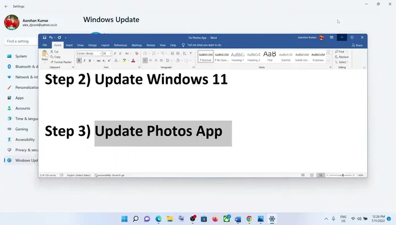Click the Redo/Repeat icon in Word's title bar
This screenshot has width=396, height=225.
click(x=59, y=37)
